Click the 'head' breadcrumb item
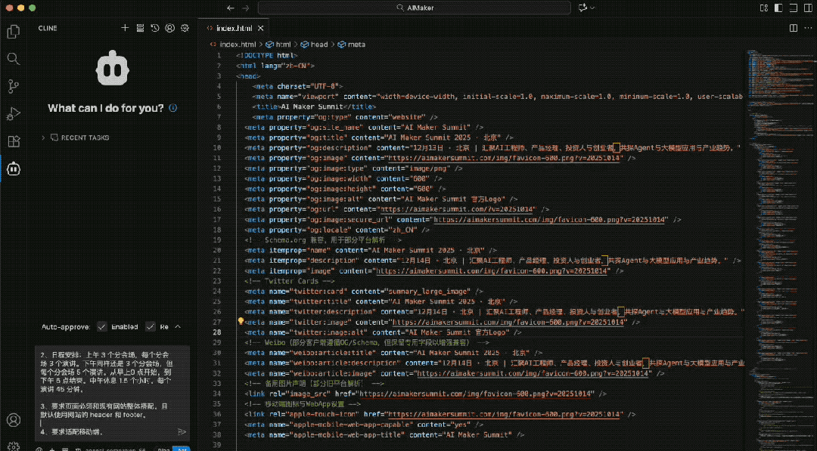The image size is (817, 451). [319, 45]
